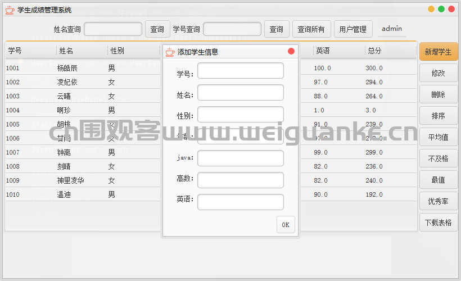461x281 pixels.
Task: Click the red close dot of main window
Action: pos(451,9)
